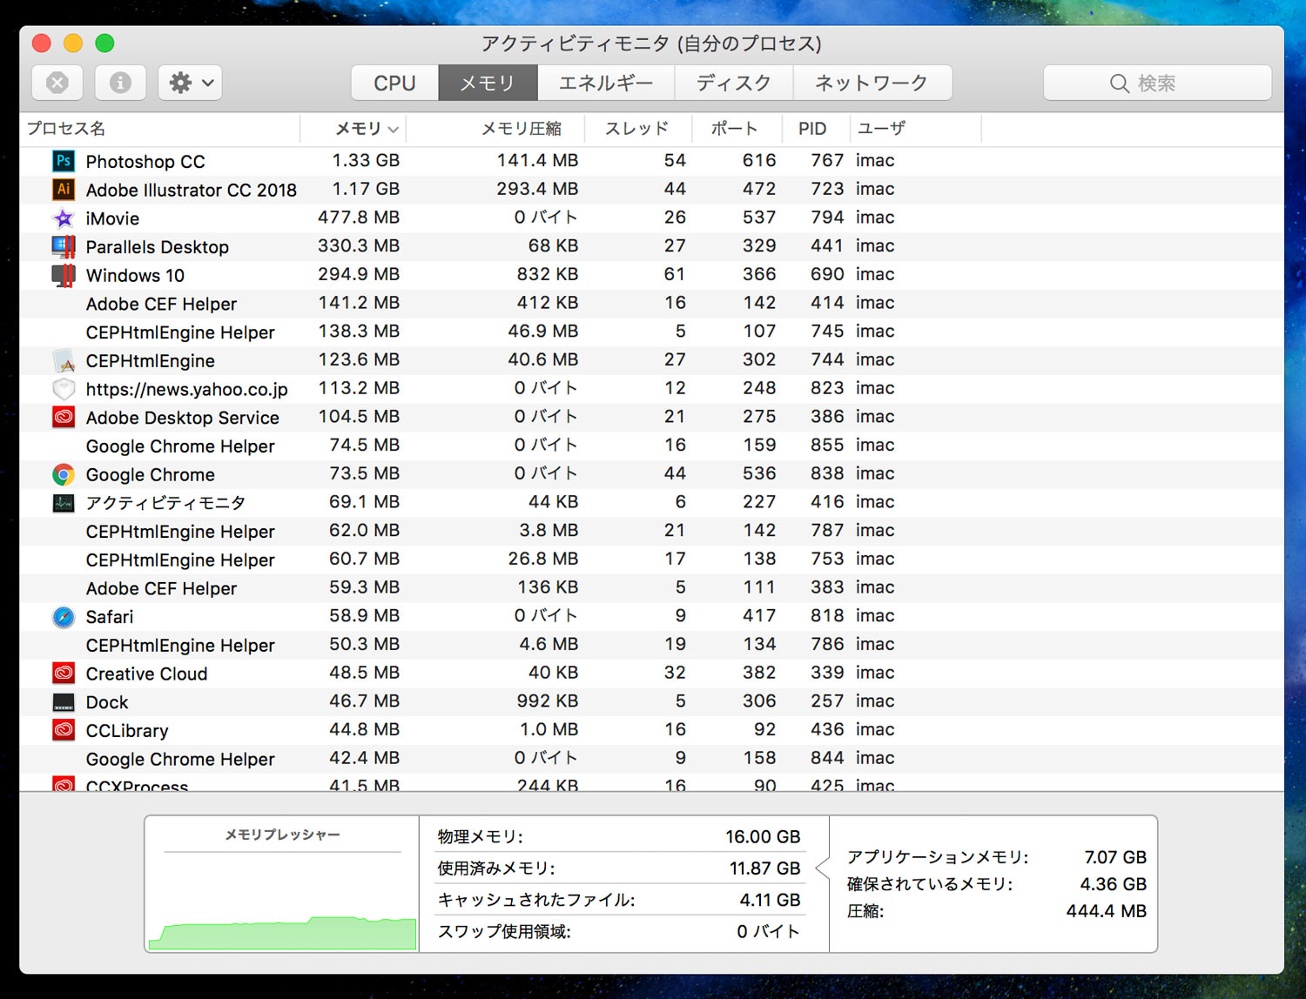This screenshot has height=999, width=1306.
Task: Select https://news.yahoo.co.jp process name
Action: pyautogui.click(x=186, y=390)
